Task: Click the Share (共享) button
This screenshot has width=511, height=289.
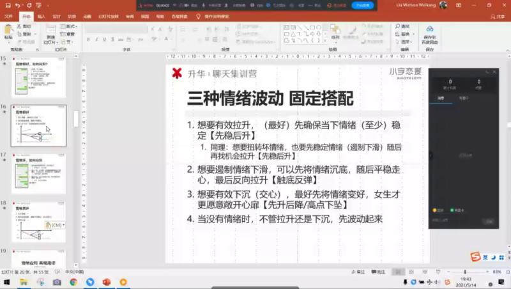Action: (498, 17)
